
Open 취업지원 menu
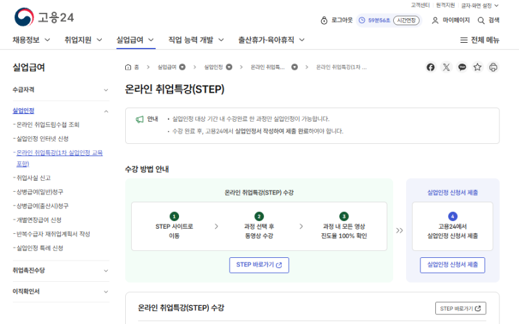(x=83, y=40)
